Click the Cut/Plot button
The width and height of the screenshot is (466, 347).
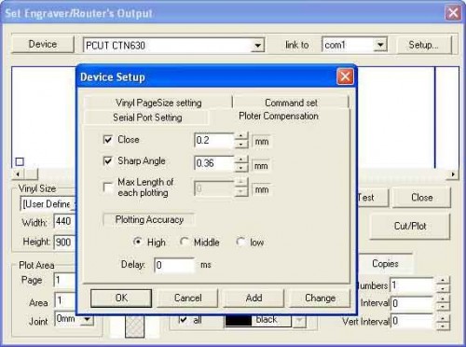pos(410,226)
